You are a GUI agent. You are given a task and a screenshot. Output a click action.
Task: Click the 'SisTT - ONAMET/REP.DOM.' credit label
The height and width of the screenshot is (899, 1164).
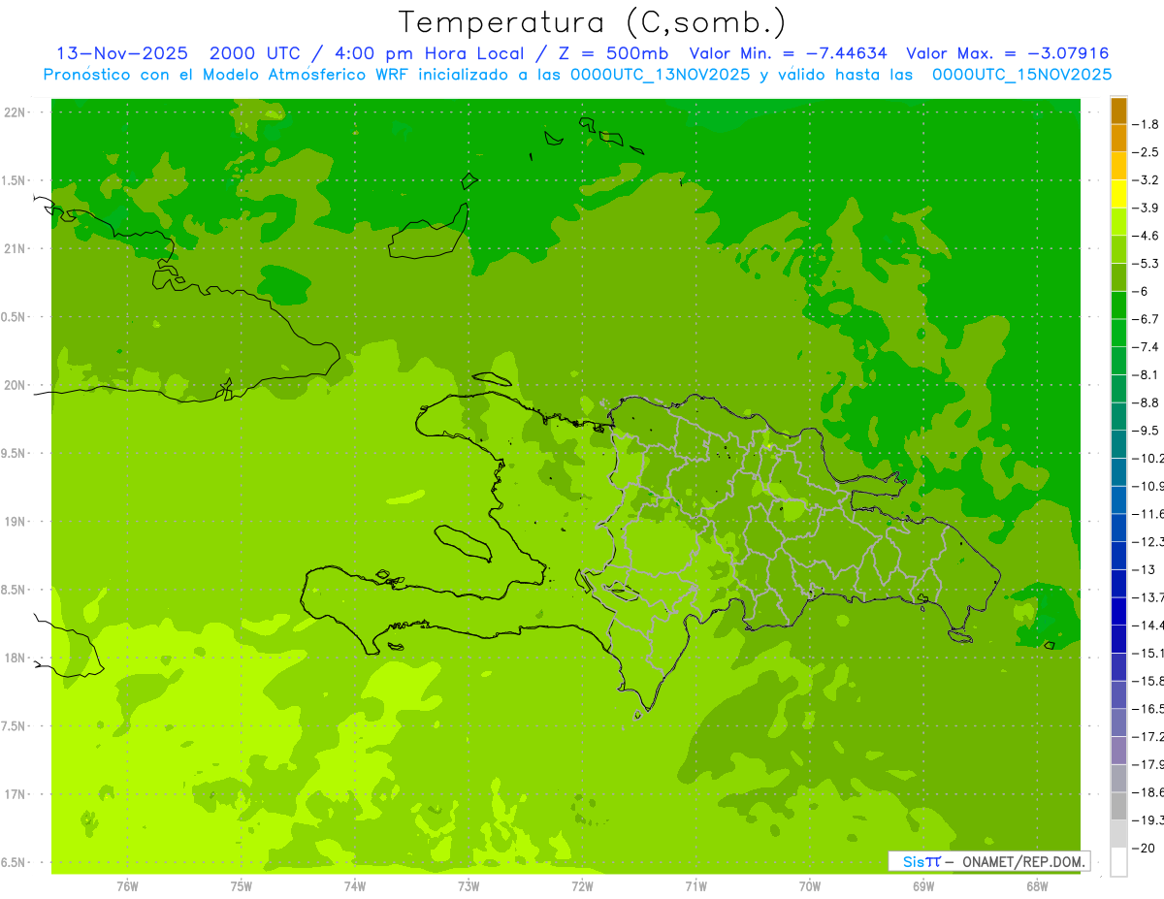(x=989, y=861)
